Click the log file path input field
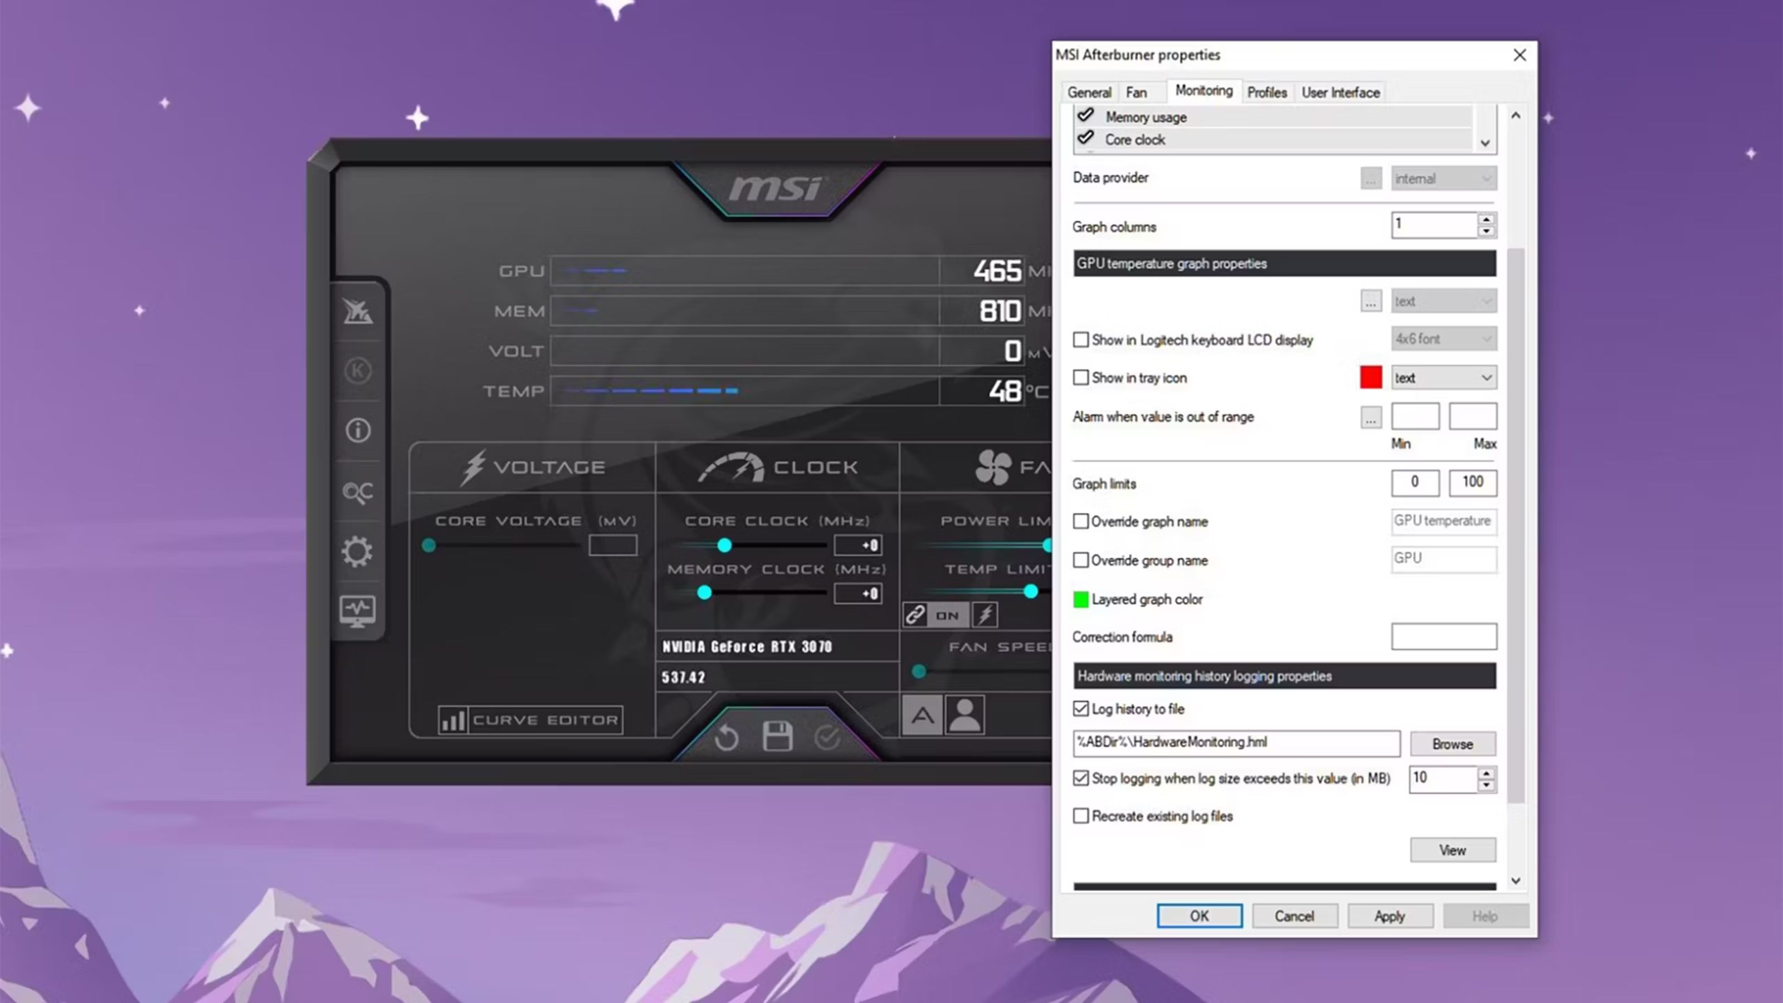 (1234, 741)
